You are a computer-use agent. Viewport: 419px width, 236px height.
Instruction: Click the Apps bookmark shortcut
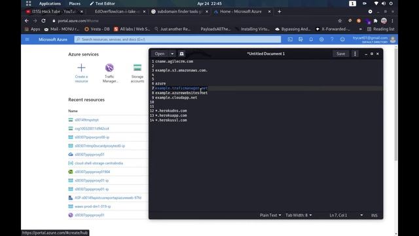tap(32, 29)
